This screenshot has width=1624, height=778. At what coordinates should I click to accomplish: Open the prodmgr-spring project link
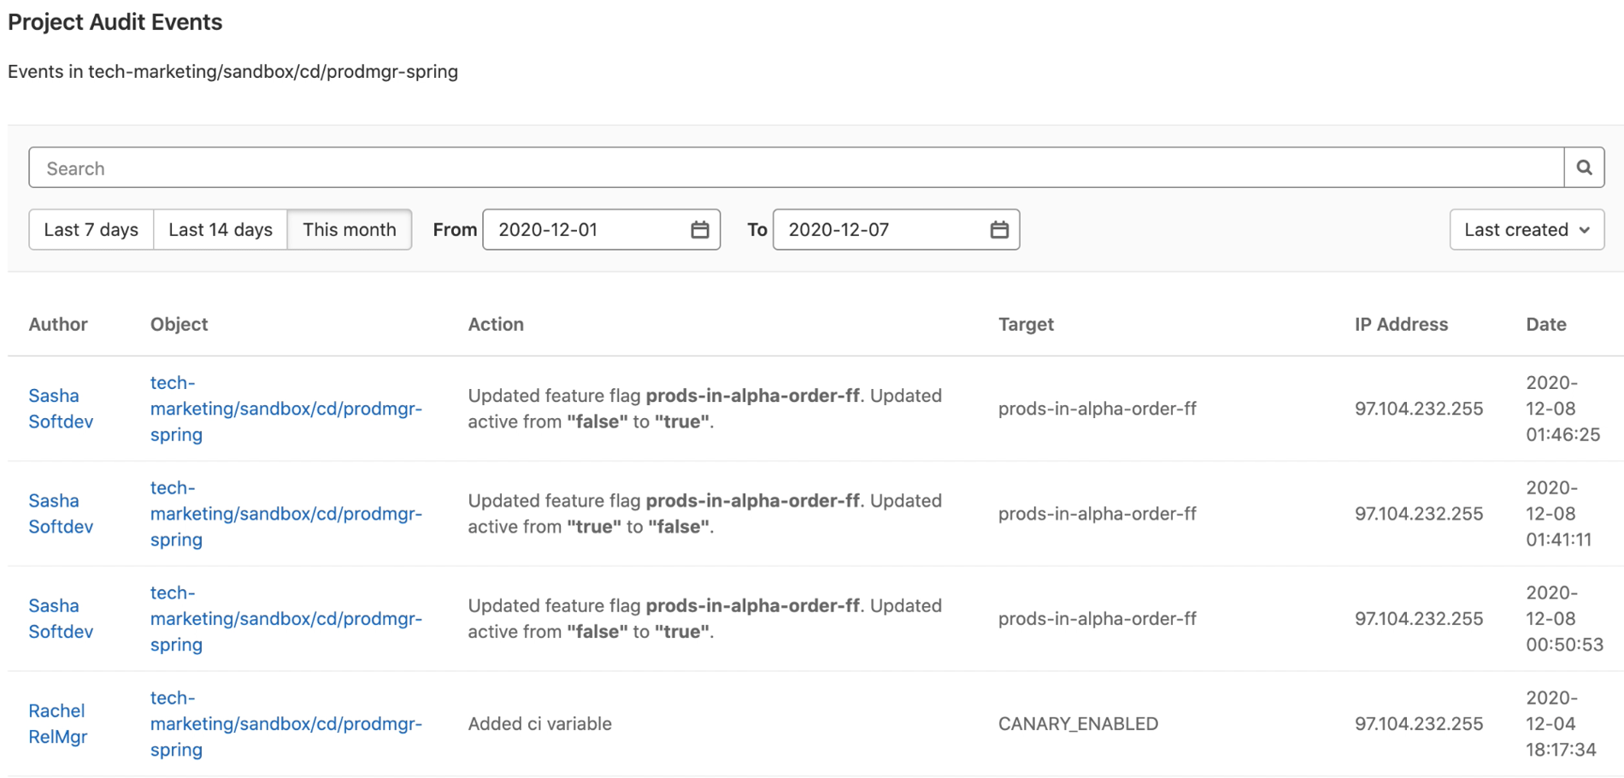[x=286, y=409]
